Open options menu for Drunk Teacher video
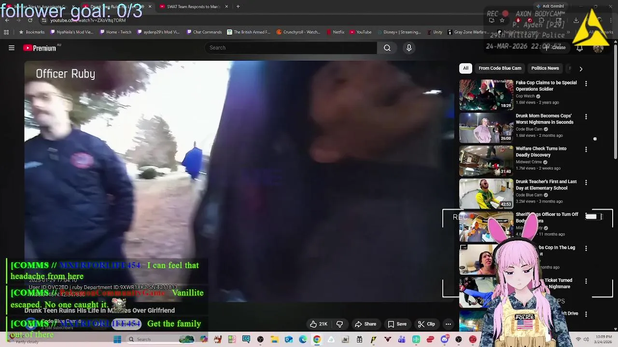The width and height of the screenshot is (618, 347). (x=586, y=183)
